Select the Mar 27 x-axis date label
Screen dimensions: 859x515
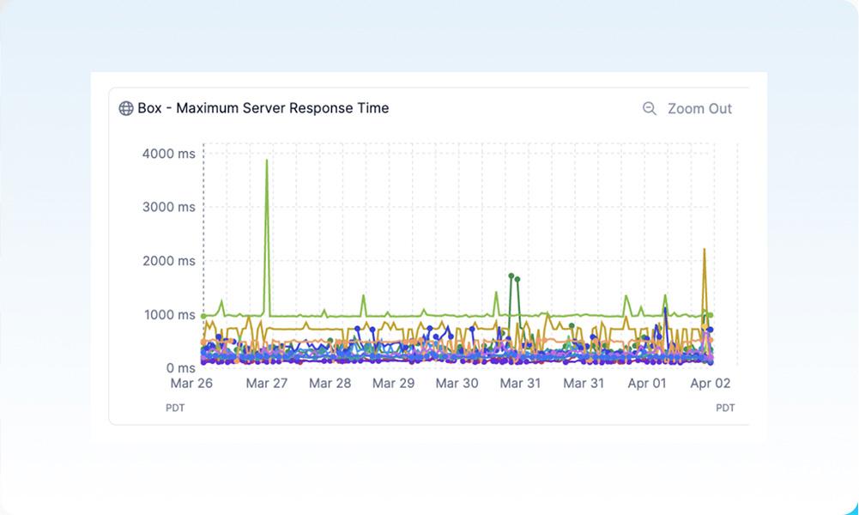coord(267,383)
